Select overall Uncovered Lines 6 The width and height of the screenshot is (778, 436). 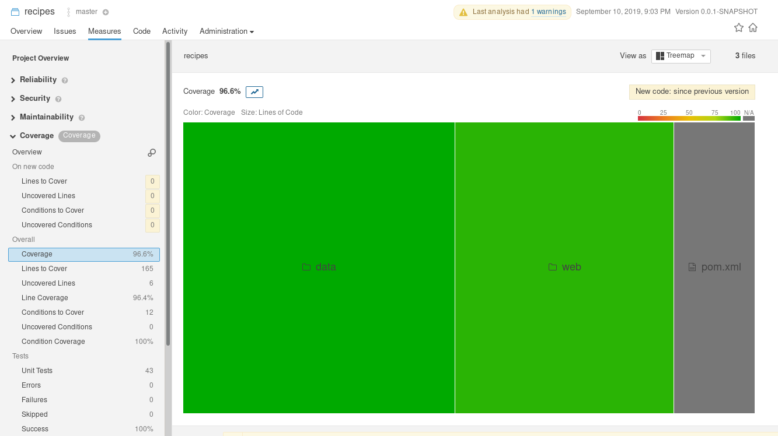pyautogui.click(x=84, y=283)
